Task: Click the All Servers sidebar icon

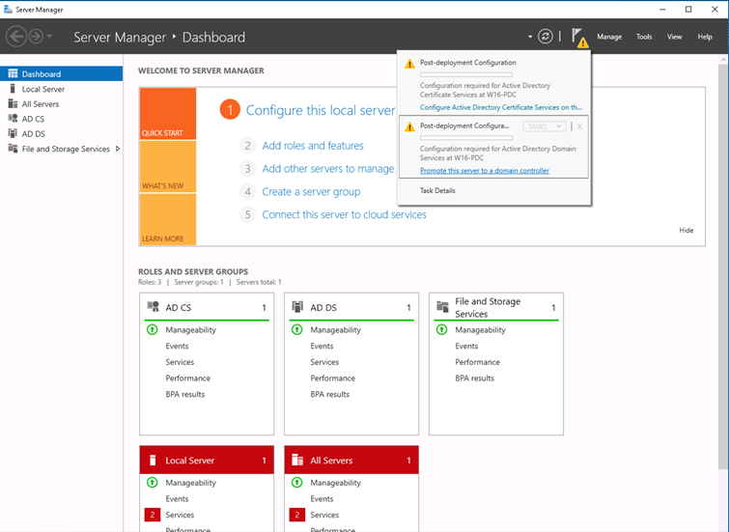Action: (x=13, y=103)
